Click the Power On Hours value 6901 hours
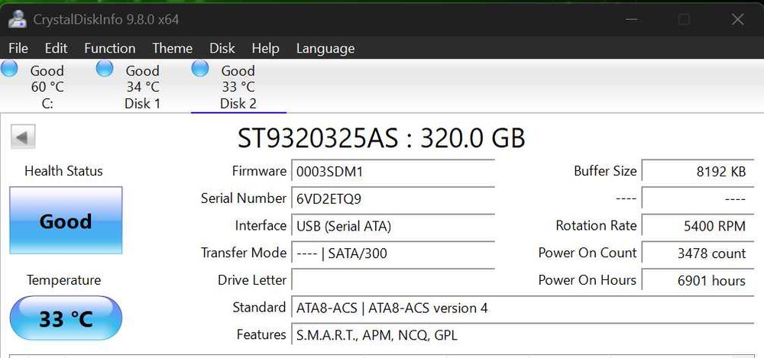Viewport: 764px width, 358px height. click(x=698, y=281)
